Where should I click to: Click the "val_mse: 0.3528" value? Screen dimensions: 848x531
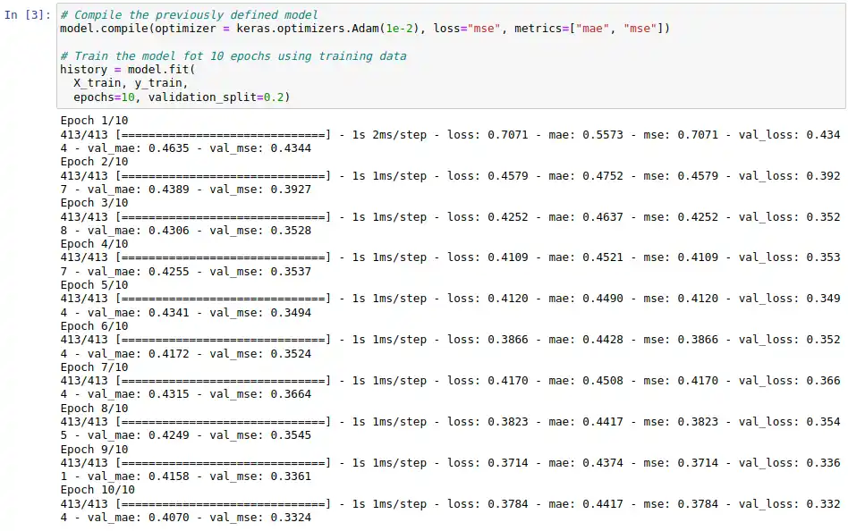click(260, 230)
